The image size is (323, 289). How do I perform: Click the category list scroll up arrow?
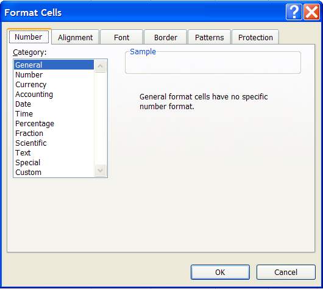(101, 66)
